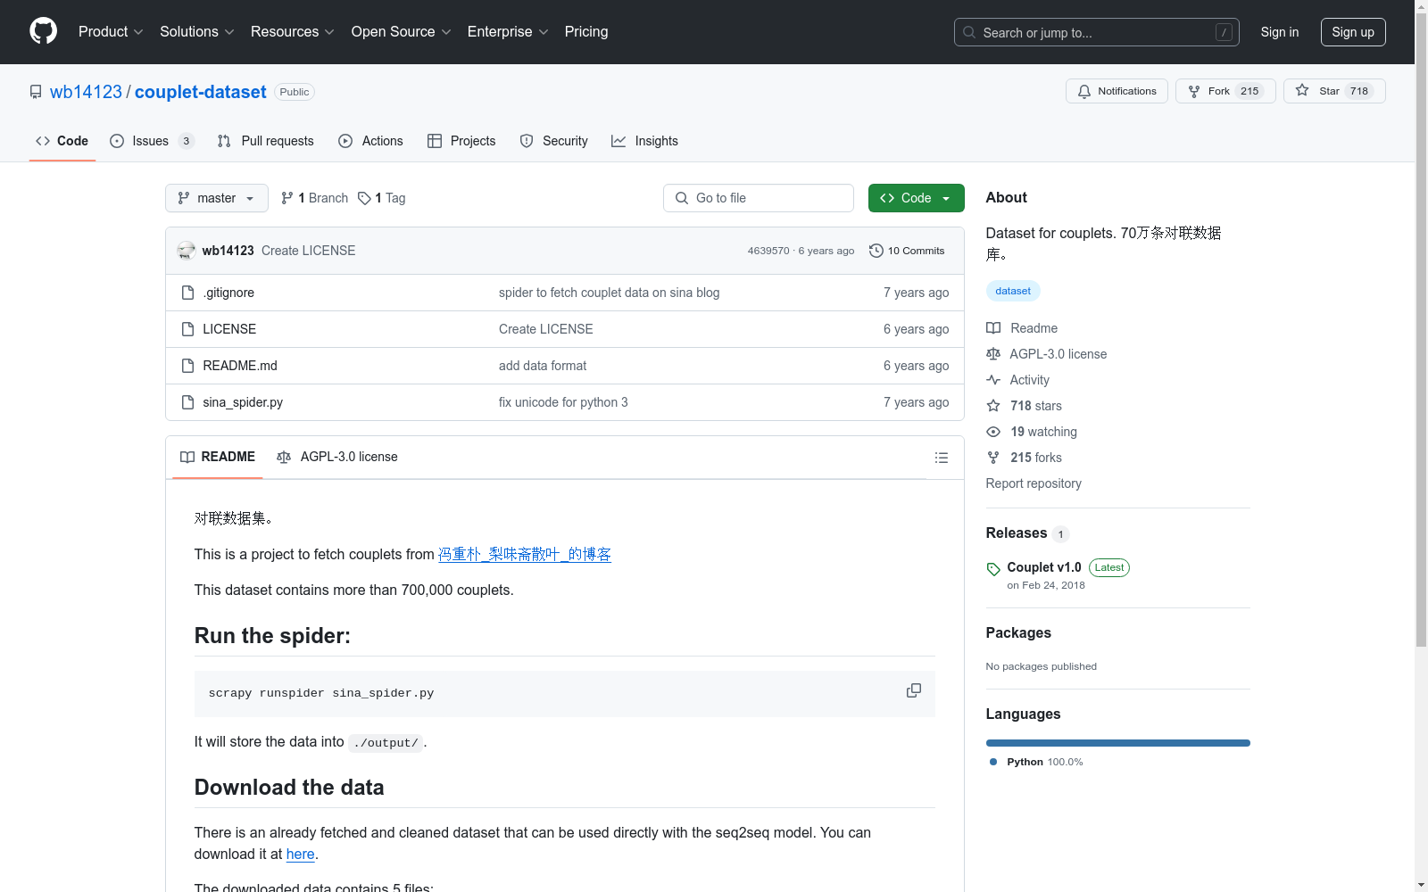Click the GitHub logo icon

click(43, 31)
